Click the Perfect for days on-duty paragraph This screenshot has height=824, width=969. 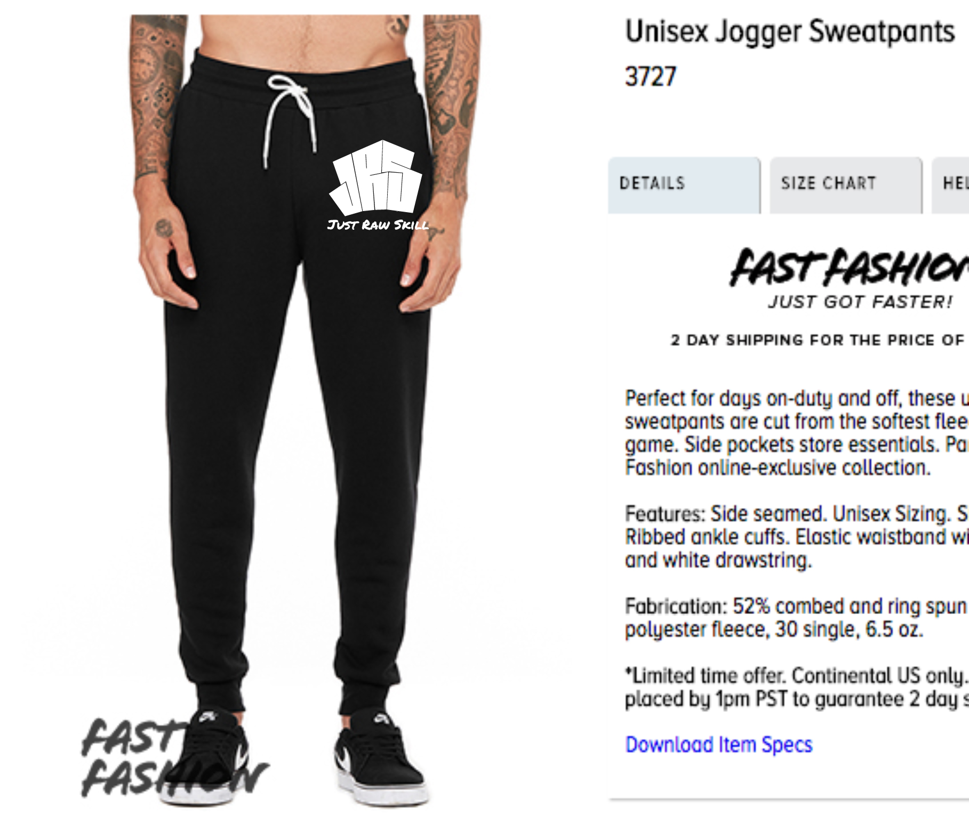coord(797,433)
